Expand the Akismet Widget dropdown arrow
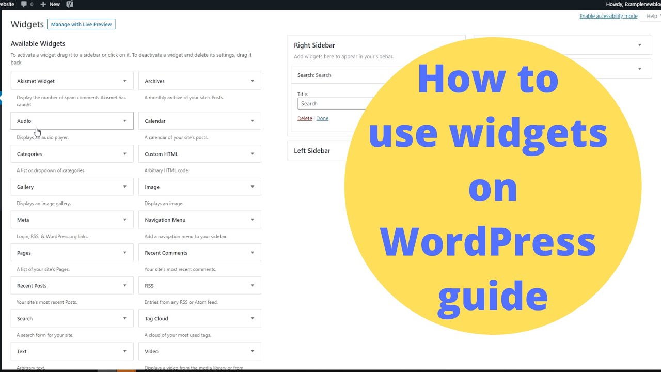The height and width of the screenshot is (372, 661). click(x=124, y=81)
